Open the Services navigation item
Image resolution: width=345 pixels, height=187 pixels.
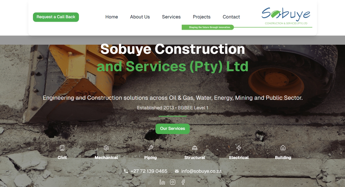tap(171, 17)
